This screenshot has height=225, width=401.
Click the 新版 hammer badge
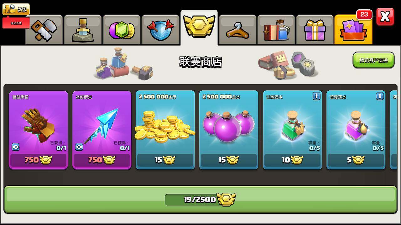(16, 9)
